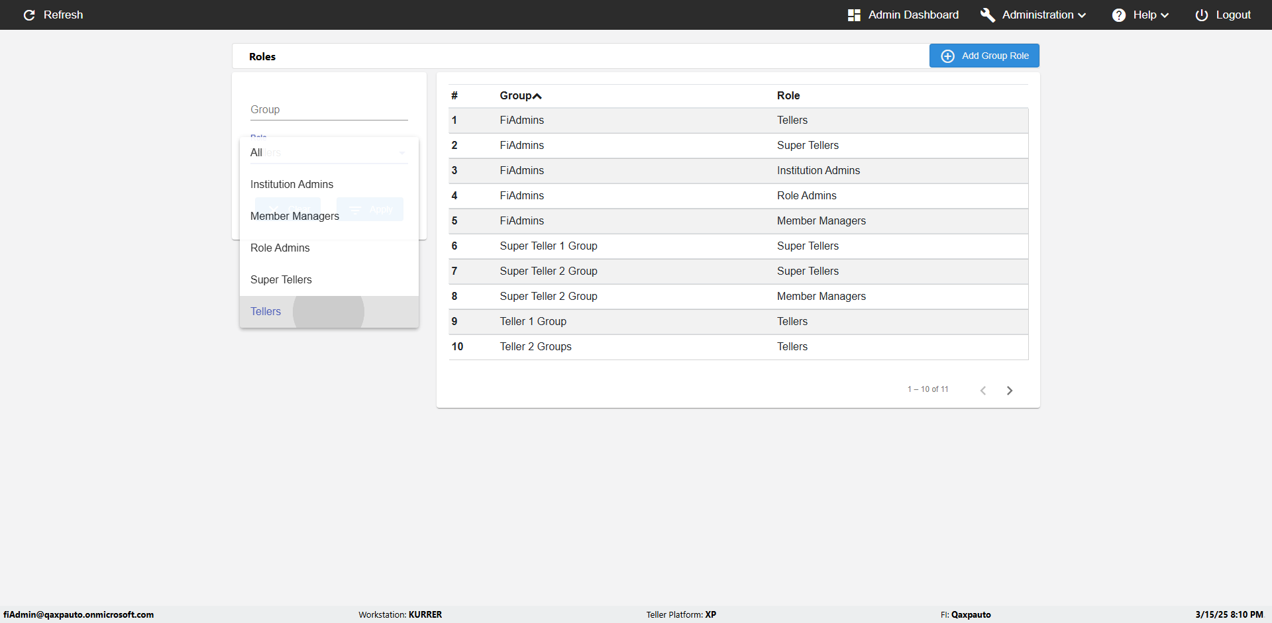The image size is (1272, 623).
Task: Click Super Tellers role in row 6
Action: click(808, 246)
